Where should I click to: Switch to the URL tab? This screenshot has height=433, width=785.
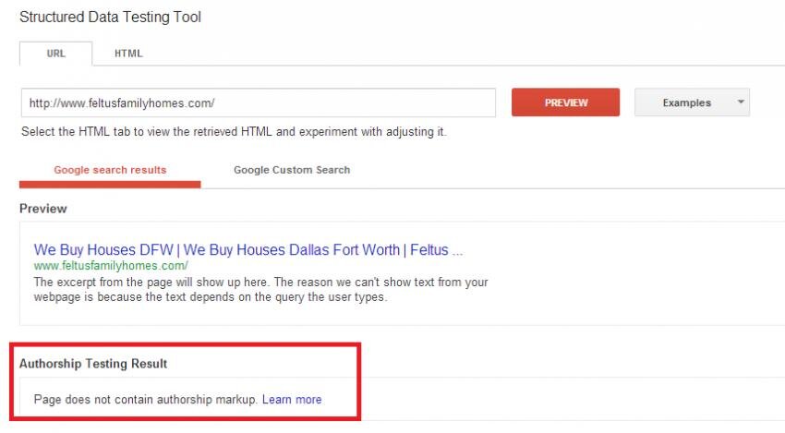pyautogui.click(x=56, y=54)
